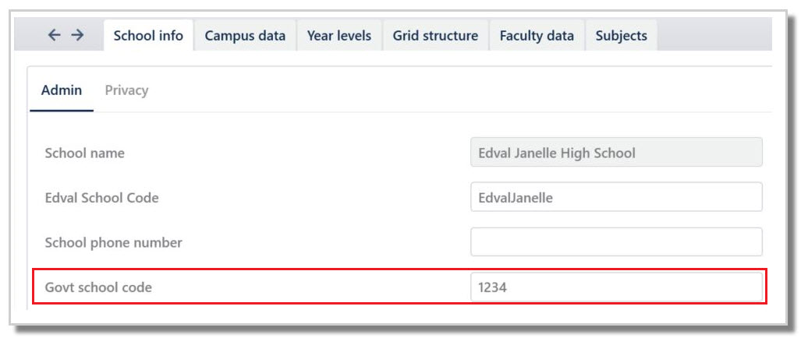The width and height of the screenshot is (801, 338).
Task: Click the empty School phone number field
Action: pos(616,242)
